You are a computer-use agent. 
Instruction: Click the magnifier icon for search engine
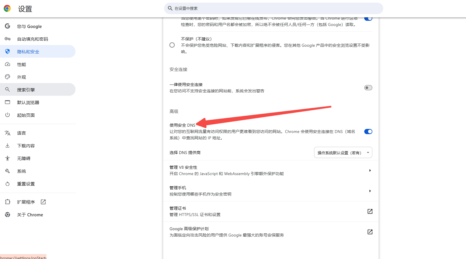coord(7,89)
